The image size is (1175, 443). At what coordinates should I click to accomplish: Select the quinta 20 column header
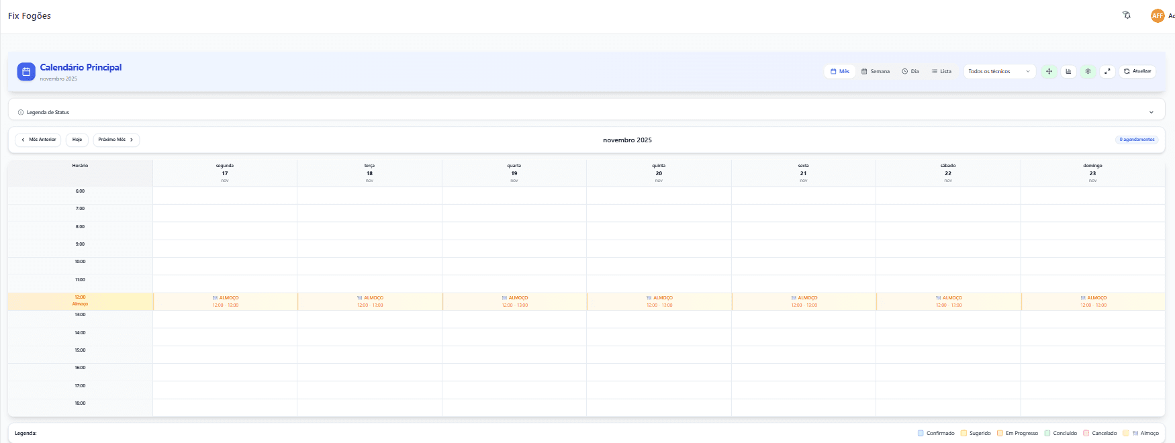pyautogui.click(x=659, y=173)
